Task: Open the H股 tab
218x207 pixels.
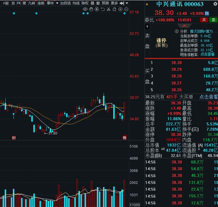Action: coord(6,3)
